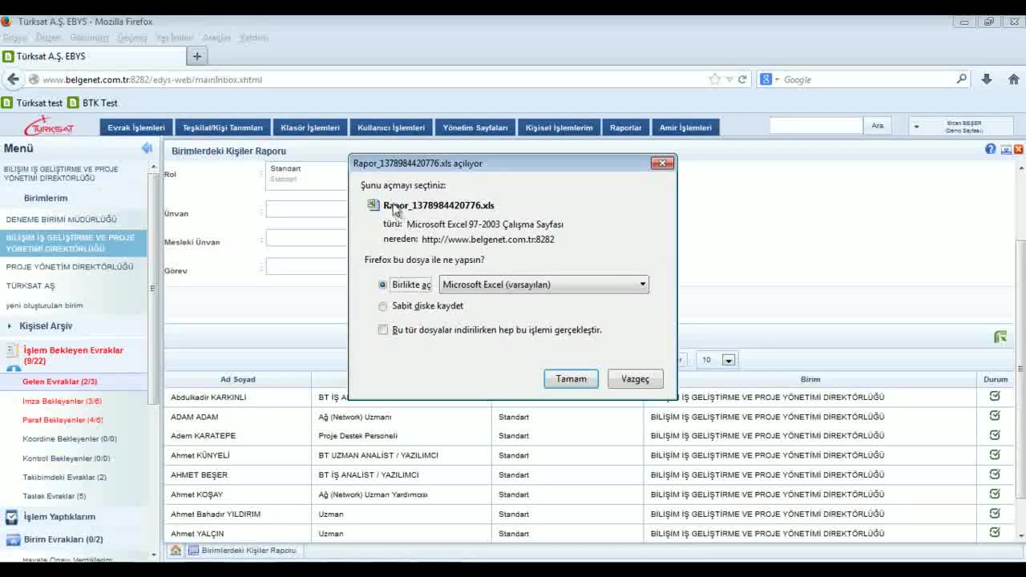The width and height of the screenshot is (1026, 577).
Task: Open the Microsoft Excel application dropdown
Action: tap(543, 284)
